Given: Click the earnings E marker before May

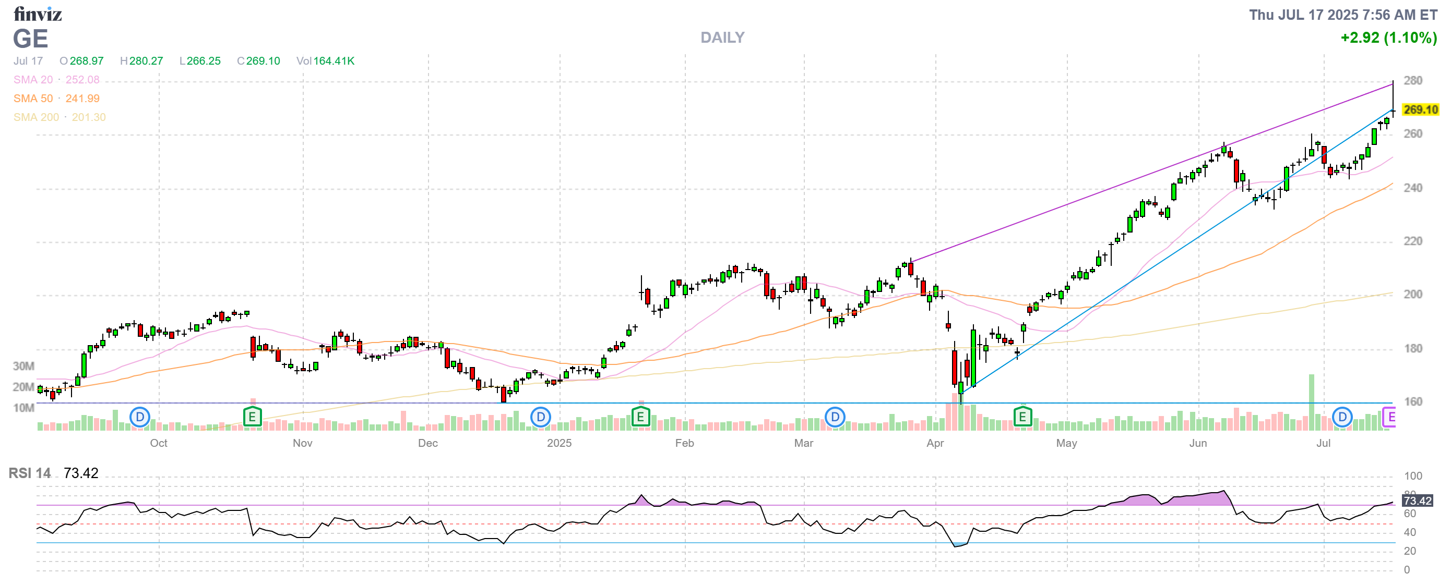Looking at the screenshot, I should coord(1022,417).
